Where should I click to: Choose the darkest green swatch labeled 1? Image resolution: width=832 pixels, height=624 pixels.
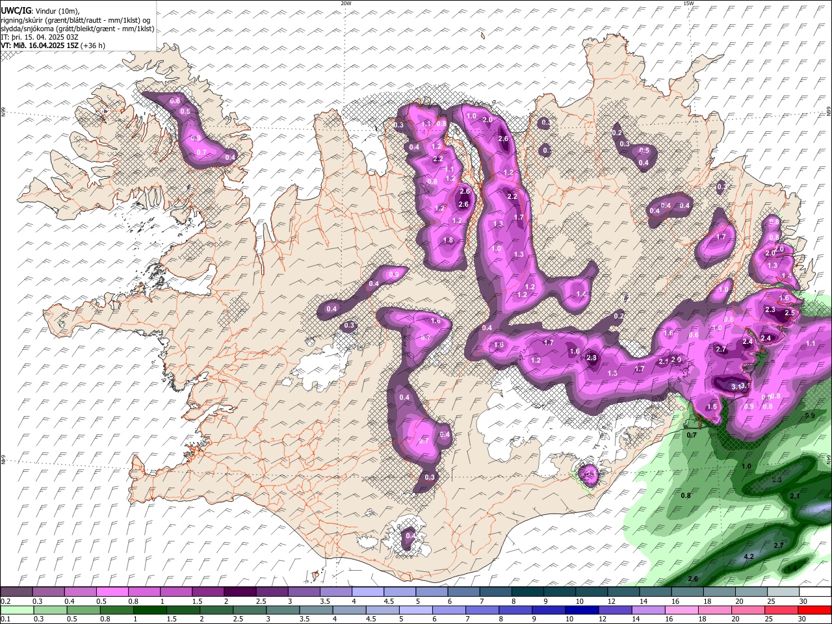[149, 610]
